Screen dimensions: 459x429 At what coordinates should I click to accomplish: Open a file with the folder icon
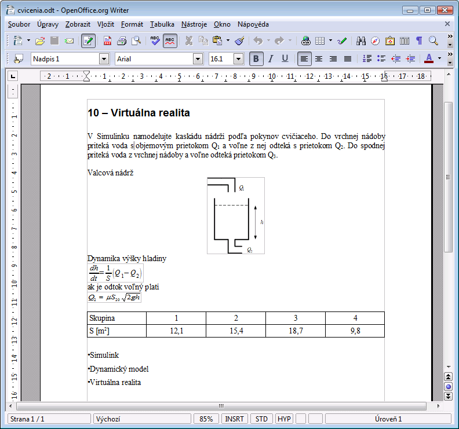point(40,41)
